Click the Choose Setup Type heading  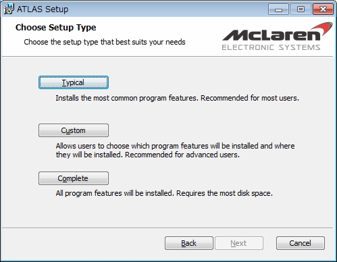pyautogui.click(x=56, y=28)
